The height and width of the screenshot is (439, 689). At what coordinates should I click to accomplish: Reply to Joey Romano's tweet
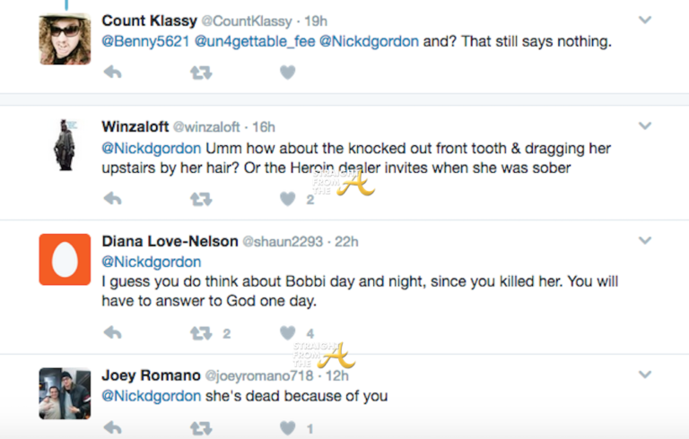coord(112,428)
